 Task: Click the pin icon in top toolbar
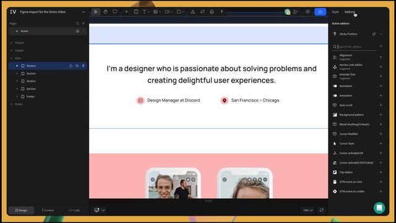(x=222, y=12)
